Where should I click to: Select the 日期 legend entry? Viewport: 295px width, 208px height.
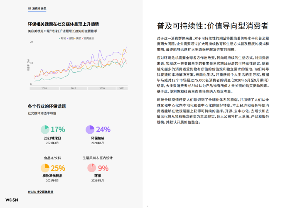point(71,38)
